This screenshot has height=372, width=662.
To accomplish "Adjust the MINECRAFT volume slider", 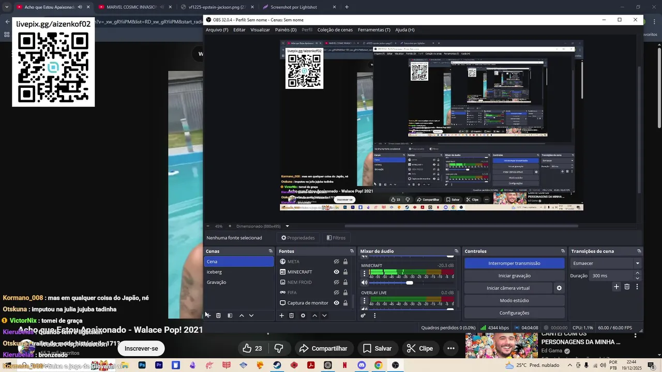I will pyautogui.click(x=410, y=283).
